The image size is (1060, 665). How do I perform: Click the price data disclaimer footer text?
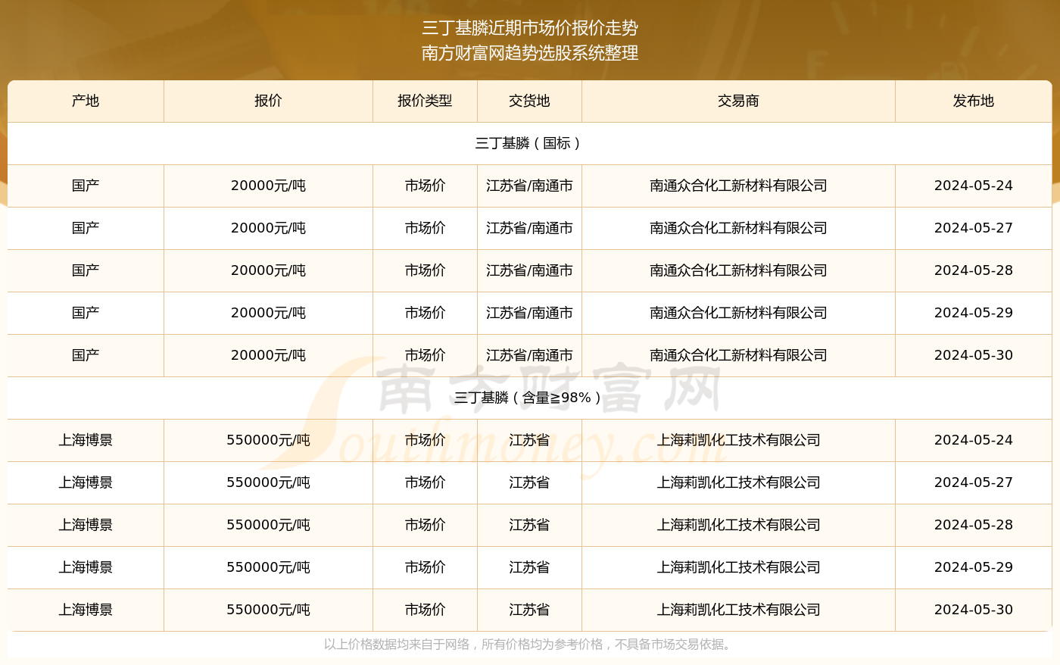pos(529,645)
